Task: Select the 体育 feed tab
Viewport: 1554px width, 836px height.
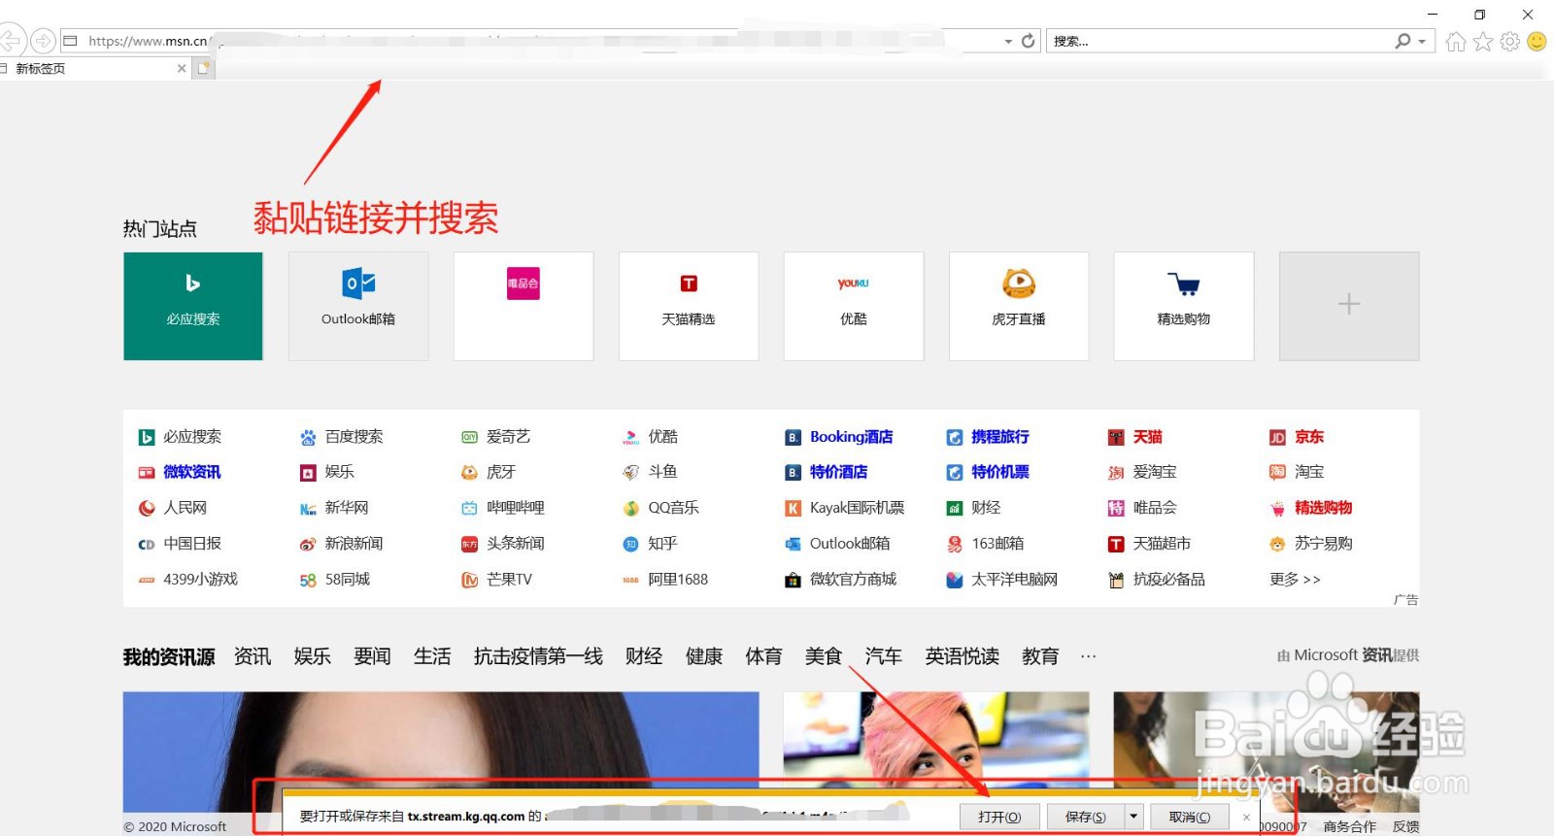Action: tap(763, 657)
